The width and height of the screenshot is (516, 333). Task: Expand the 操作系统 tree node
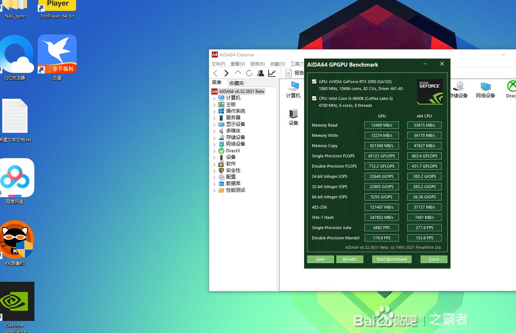(214, 111)
